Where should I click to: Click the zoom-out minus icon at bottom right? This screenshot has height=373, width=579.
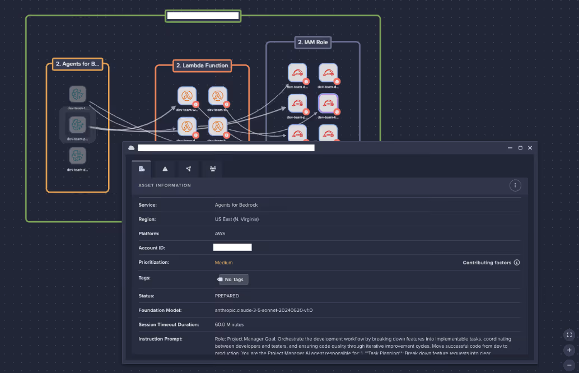[569, 365]
